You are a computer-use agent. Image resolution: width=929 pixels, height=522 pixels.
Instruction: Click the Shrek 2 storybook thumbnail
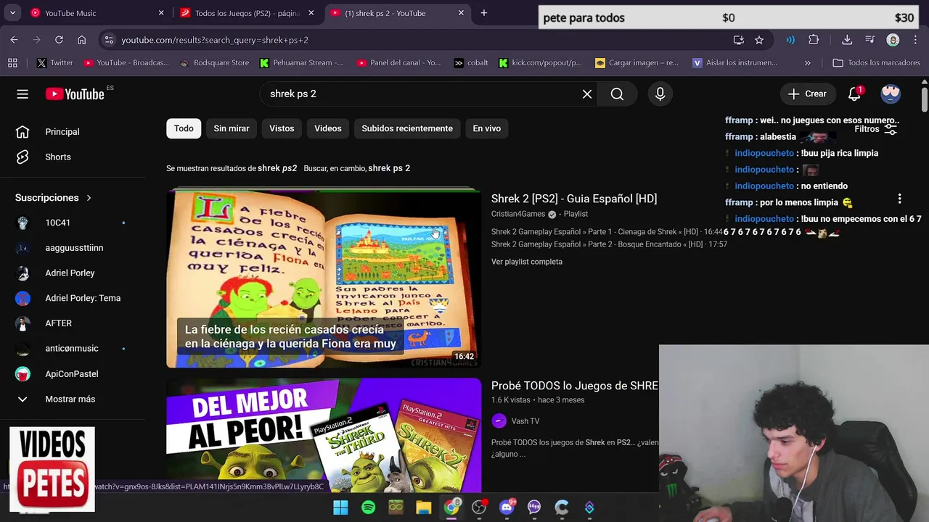coord(324,278)
